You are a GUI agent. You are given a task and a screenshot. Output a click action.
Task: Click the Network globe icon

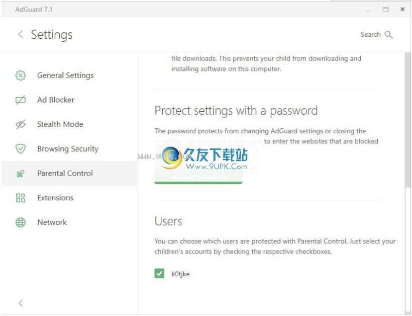click(21, 222)
